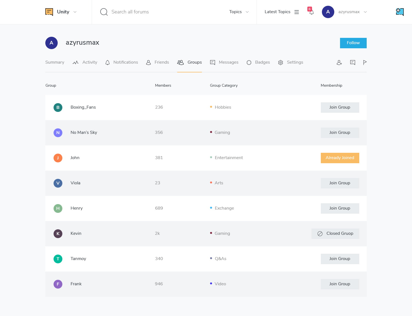Open the Kevin group name
Viewport: 412px width, 316px height.
click(x=76, y=233)
